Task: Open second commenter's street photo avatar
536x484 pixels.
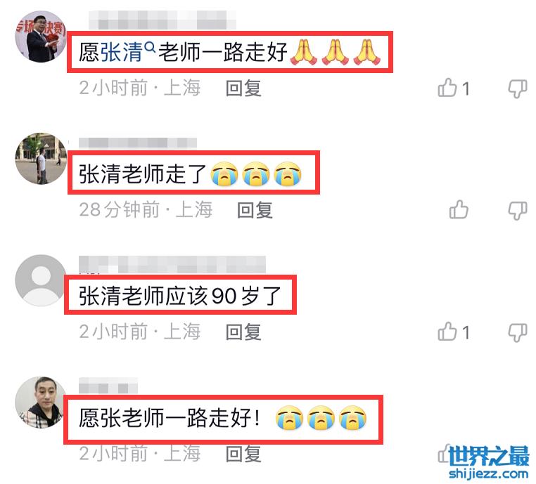Action: tap(41, 158)
